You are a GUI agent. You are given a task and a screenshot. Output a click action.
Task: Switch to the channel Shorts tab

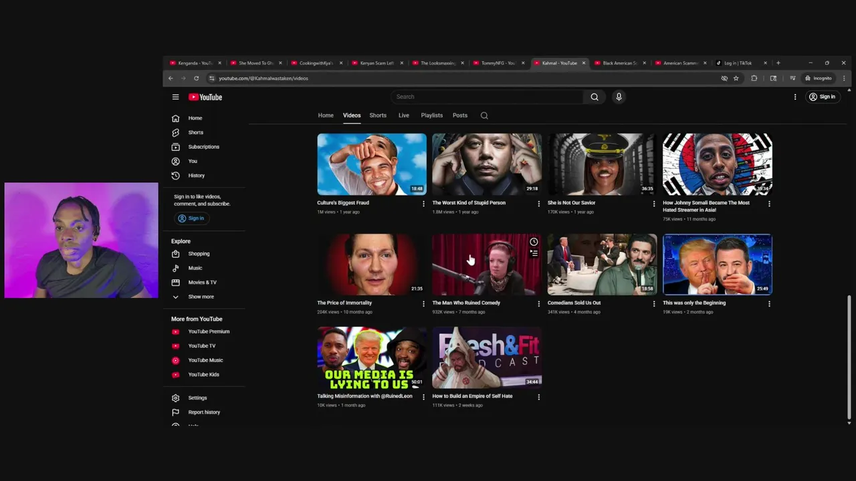378,116
